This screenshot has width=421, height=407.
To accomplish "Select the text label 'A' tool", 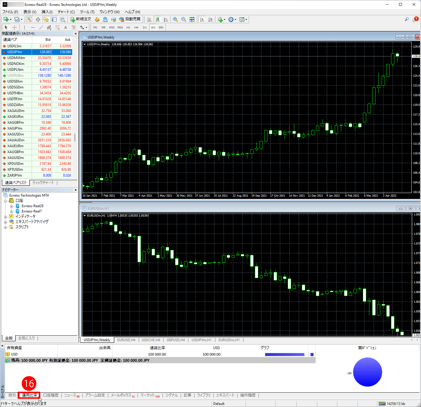I will (x=65, y=27).
